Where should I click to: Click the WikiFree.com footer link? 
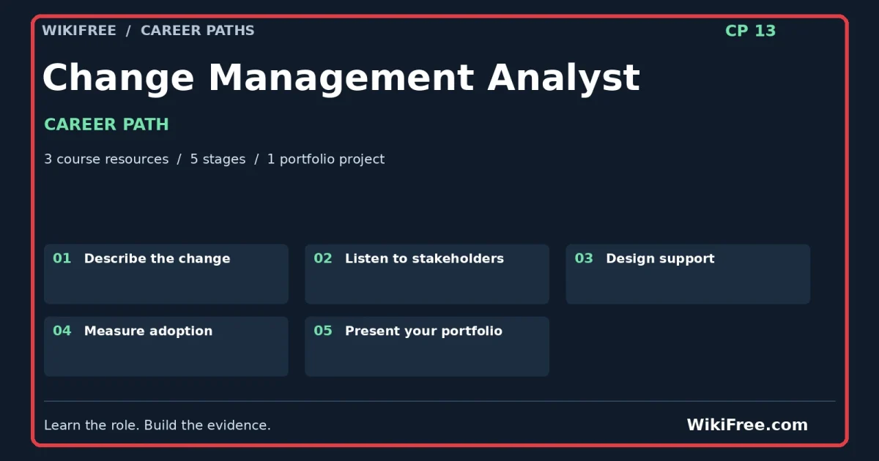click(x=747, y=425)
